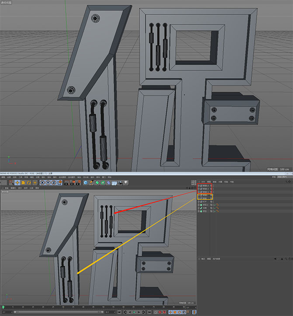Open the viewport 摄像机 menu

point(13,188)
